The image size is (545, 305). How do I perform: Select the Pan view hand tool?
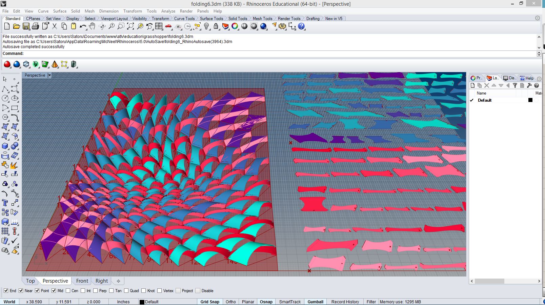click(92, 26)
